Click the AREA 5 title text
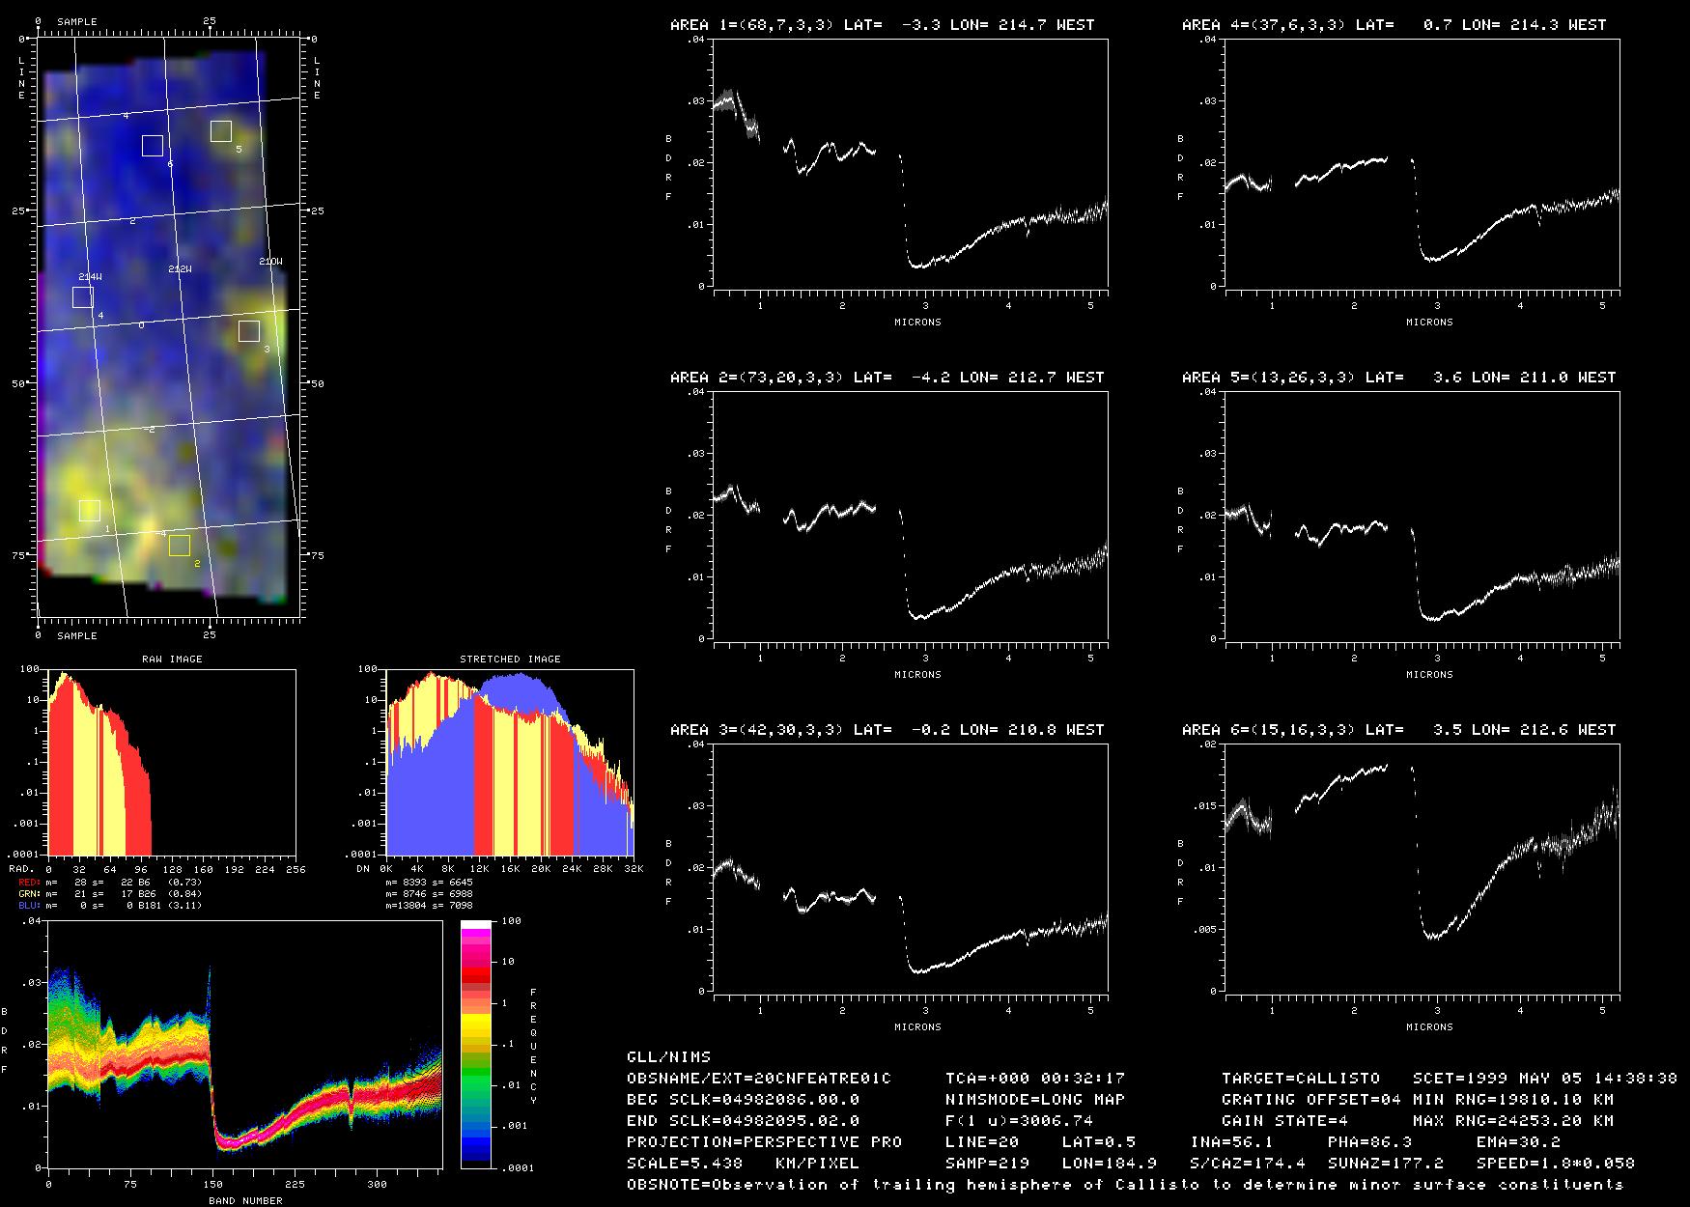1690x1207 pixels. (x=1398, y=378)
